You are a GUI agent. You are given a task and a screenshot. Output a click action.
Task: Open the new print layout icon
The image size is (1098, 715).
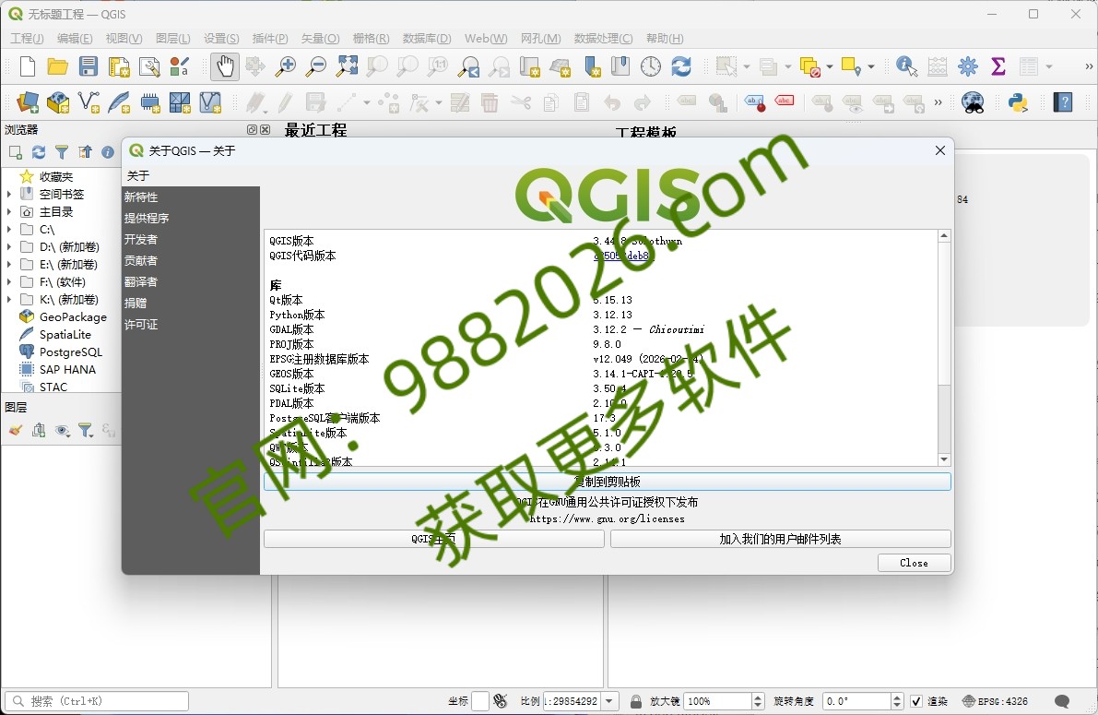[x=119, y=66]
